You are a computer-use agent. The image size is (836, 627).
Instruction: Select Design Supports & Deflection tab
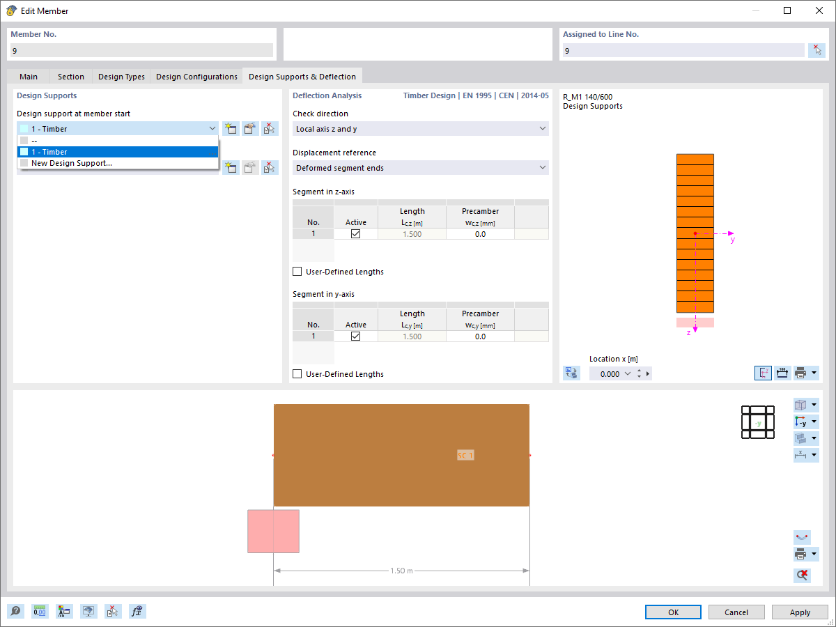pos(302,77)
